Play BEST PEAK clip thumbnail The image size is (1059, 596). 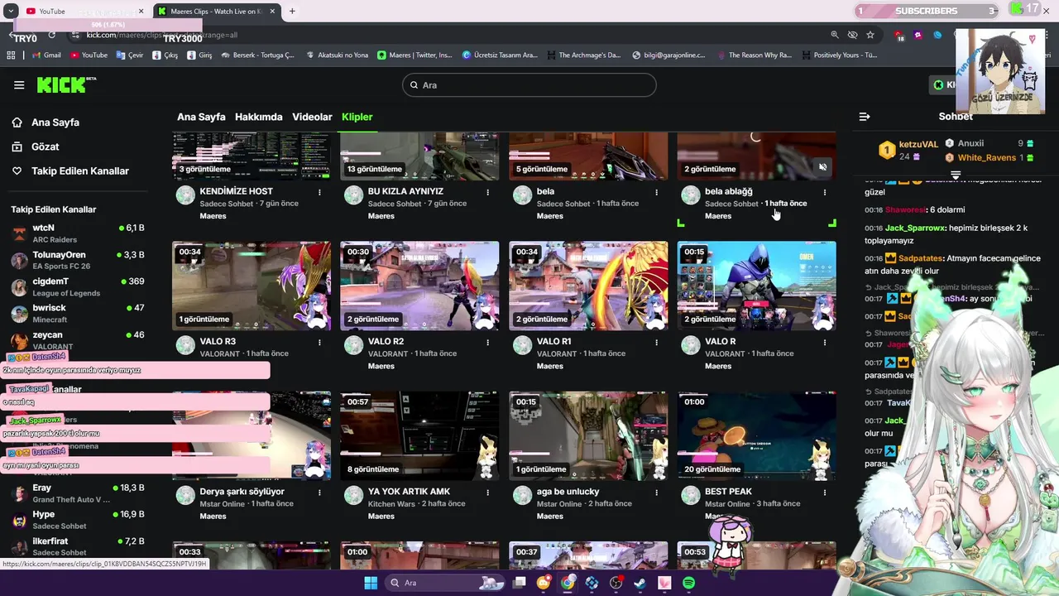pyautogui.click(x=756, y=435)
